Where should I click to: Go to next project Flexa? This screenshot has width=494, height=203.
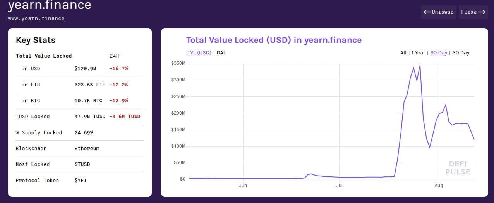coord(473,12)
